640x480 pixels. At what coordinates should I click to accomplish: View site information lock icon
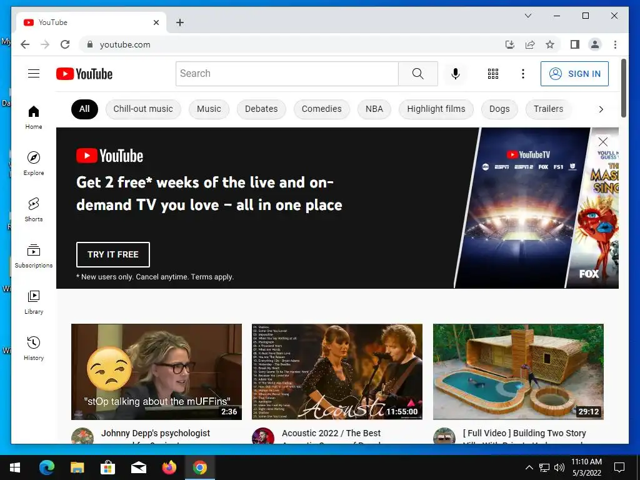(90, 44)
